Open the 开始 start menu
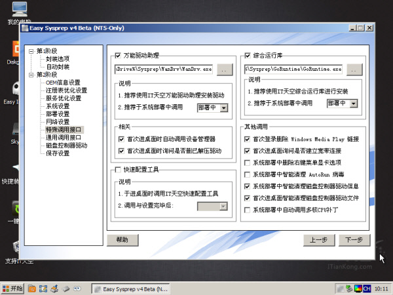This screenshot has width=393, height=295. click(12, 288)
